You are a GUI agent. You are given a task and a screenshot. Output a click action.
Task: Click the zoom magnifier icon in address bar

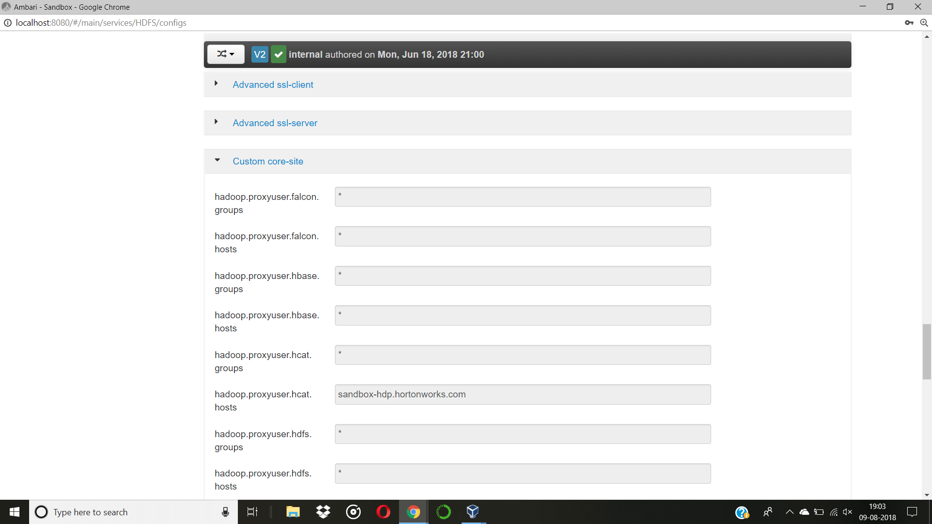click(x=924, y=23)
